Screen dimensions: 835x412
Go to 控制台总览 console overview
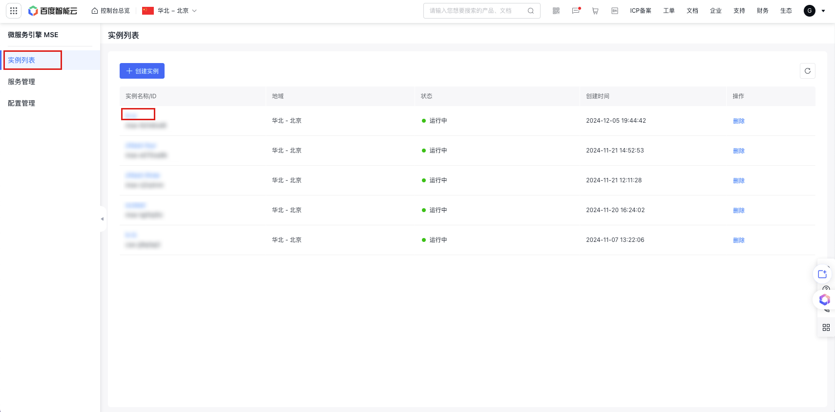[111, 11]
